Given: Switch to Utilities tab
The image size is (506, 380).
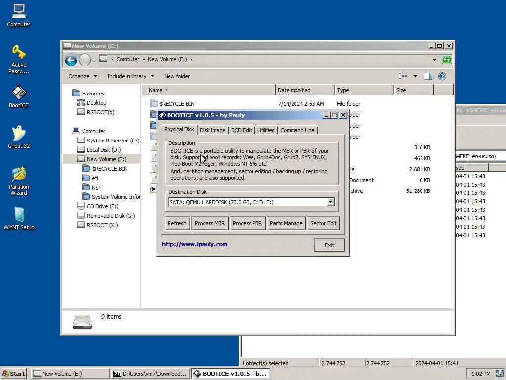Looking at the screenshot, I should click(x=266, y=130).
